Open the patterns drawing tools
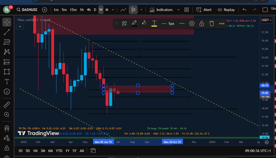276x158 pixels. tap(7, 52)
